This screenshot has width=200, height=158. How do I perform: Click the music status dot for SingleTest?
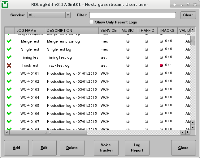[x=128, y=49]
